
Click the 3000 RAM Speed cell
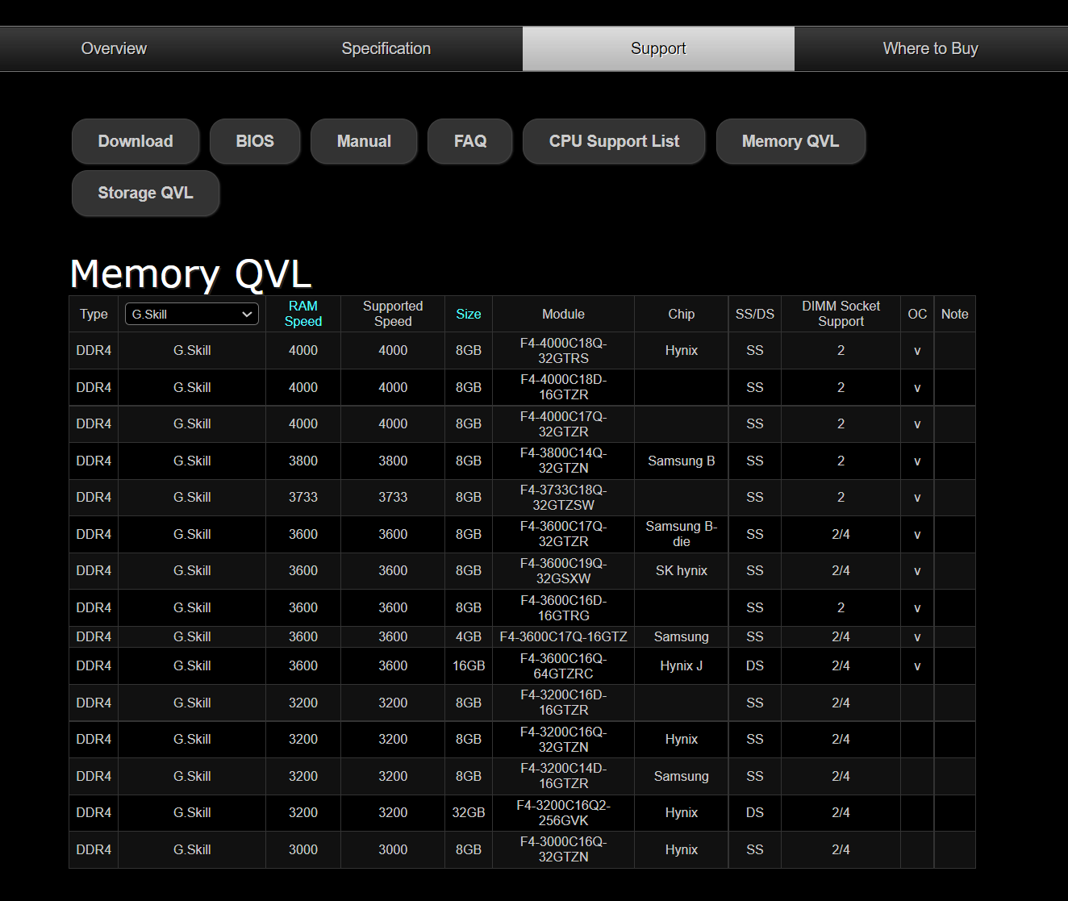tap(303, 849)
